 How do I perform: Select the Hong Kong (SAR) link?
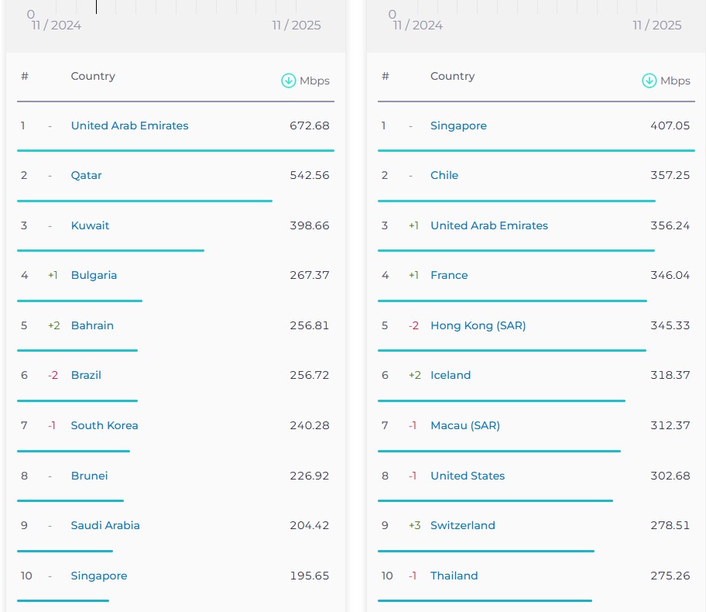(478, 325)
